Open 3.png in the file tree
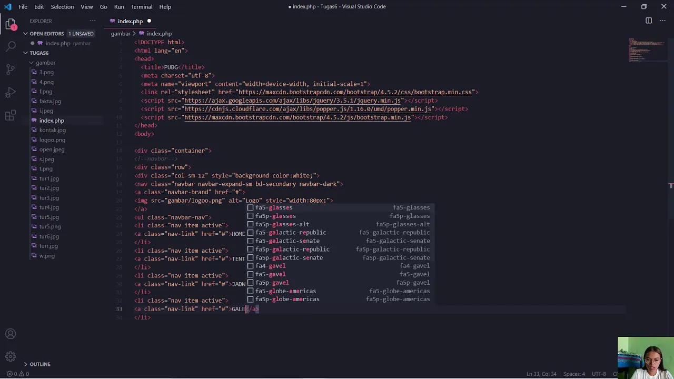Viewport: 674px width, 379px height. click(46, 72)
